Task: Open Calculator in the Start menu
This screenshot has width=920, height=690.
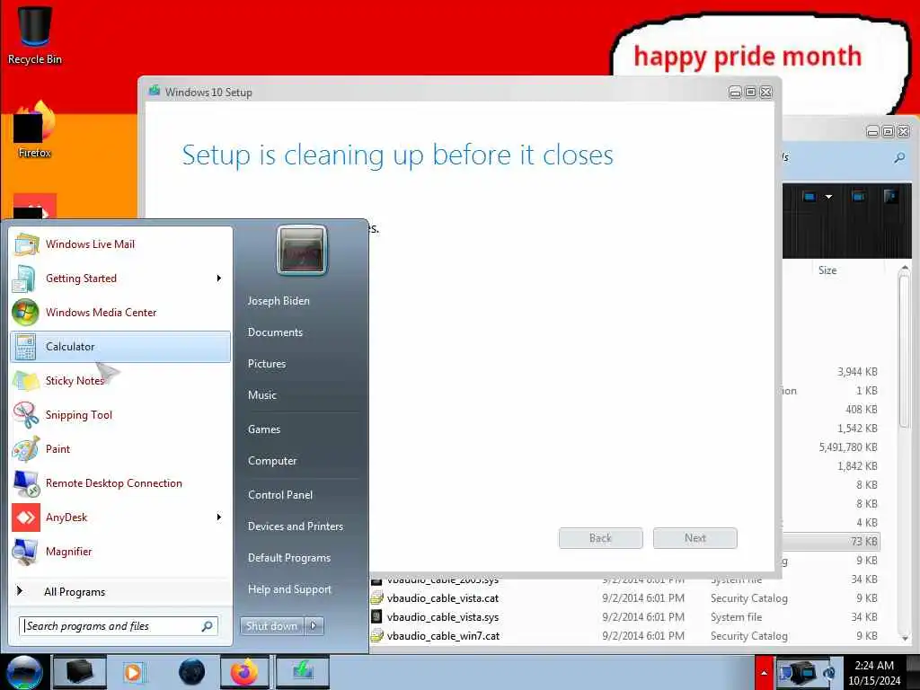Action: pyautogui.click(x=120, y=347)
